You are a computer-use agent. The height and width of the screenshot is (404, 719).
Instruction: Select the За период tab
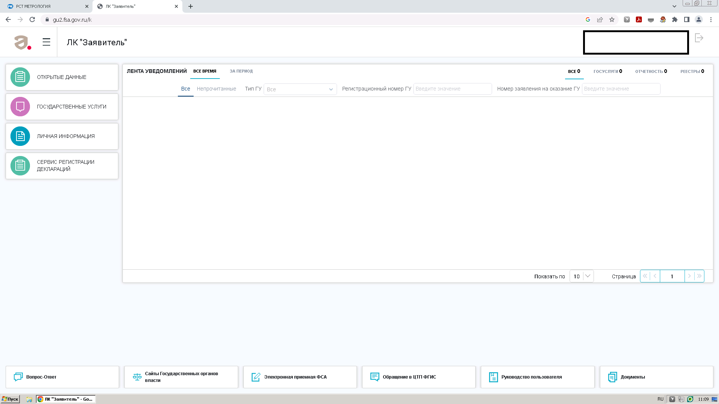[x=241, y=71]
